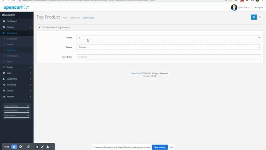
Task: Select the recorder cursor pointer tool
Action: tap(37, 147)
